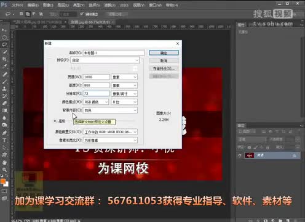Open the RGB color mode dropdown
Image resolution: width=305 pixels, height=222 pixels.
click(96, 102)
